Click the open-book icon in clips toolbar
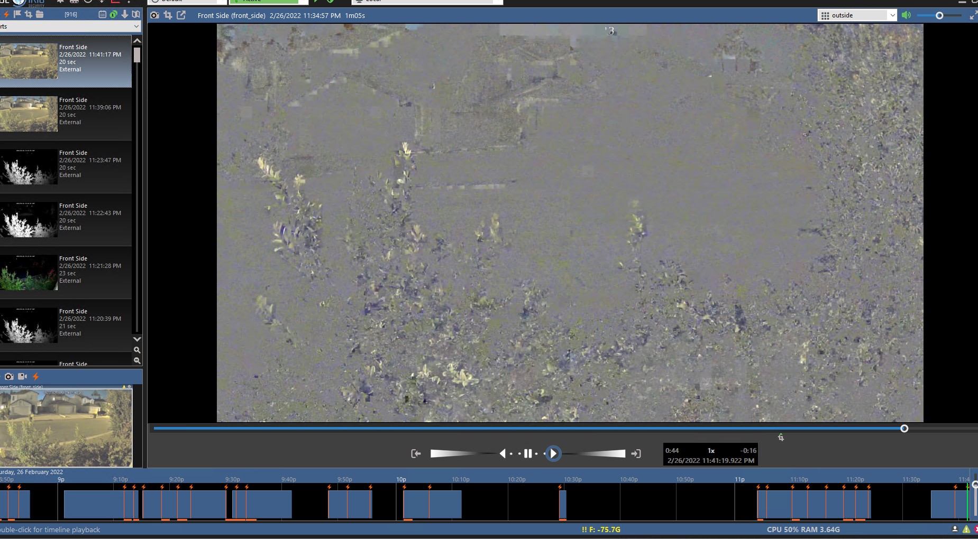 point(136,14)
